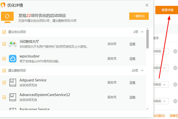Open the 忽略区 link in the background window

174,116
